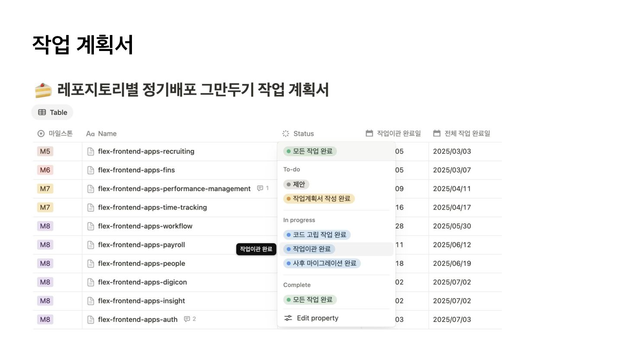Click M8 tag on auth row
The image size is (623, 350).
click(45, 319)
